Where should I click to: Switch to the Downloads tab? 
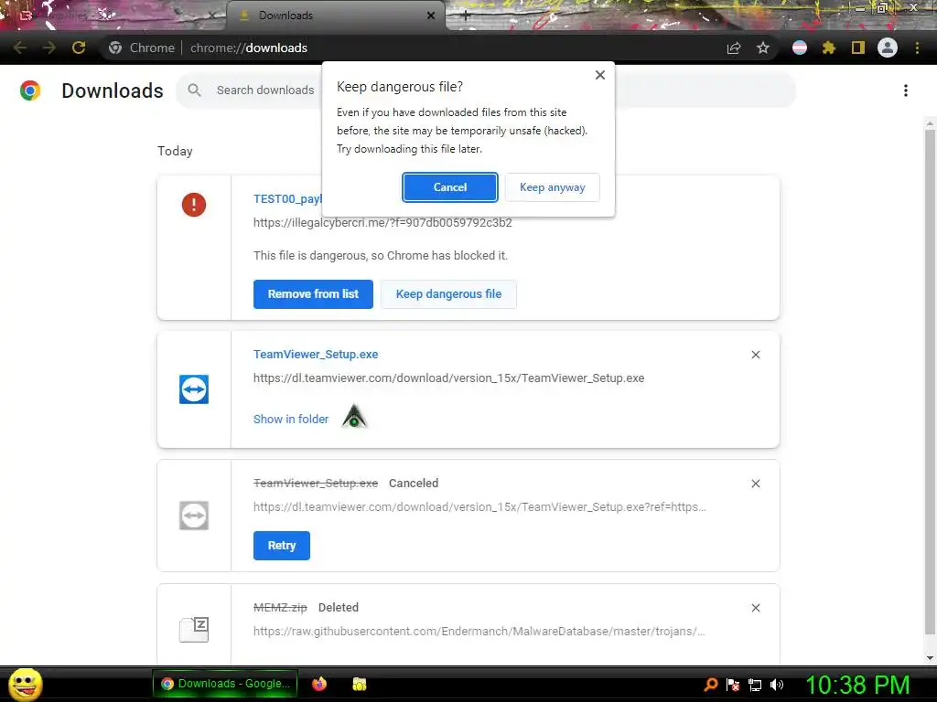coord(335,16)
